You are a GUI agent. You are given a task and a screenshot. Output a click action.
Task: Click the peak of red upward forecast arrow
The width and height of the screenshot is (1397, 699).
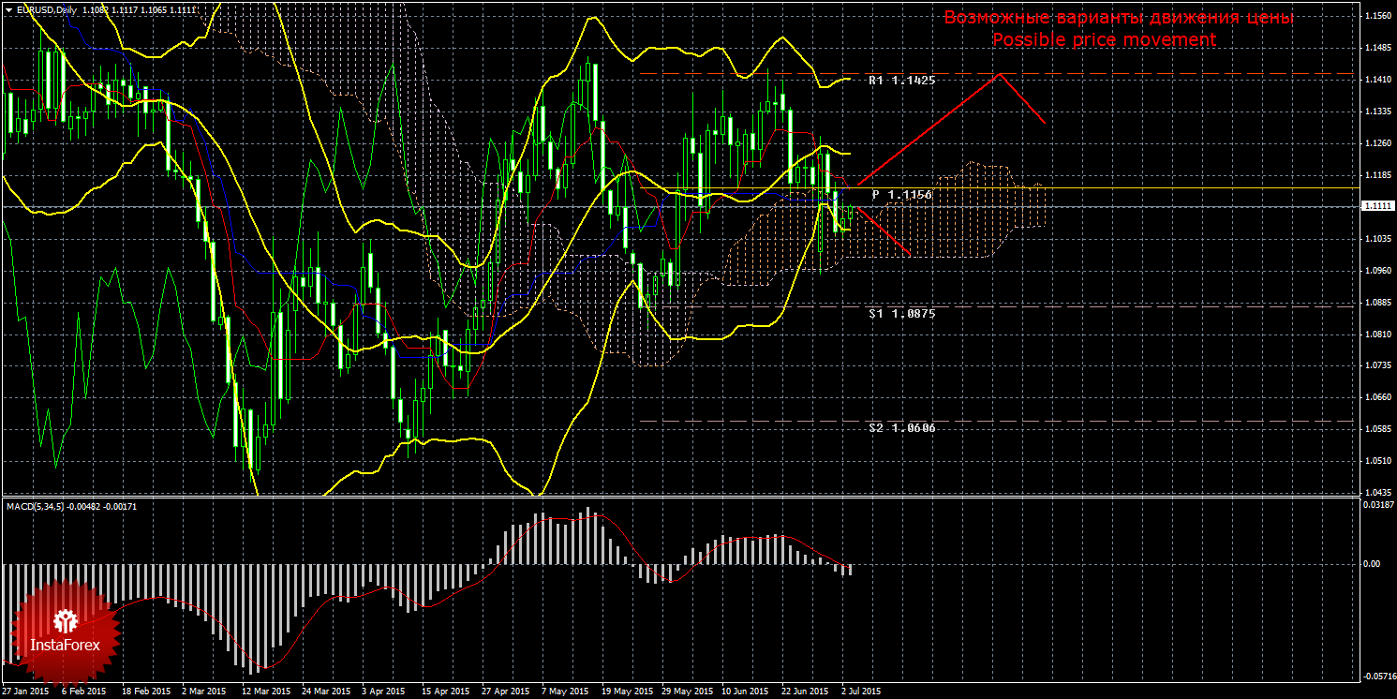[1001, 74]
